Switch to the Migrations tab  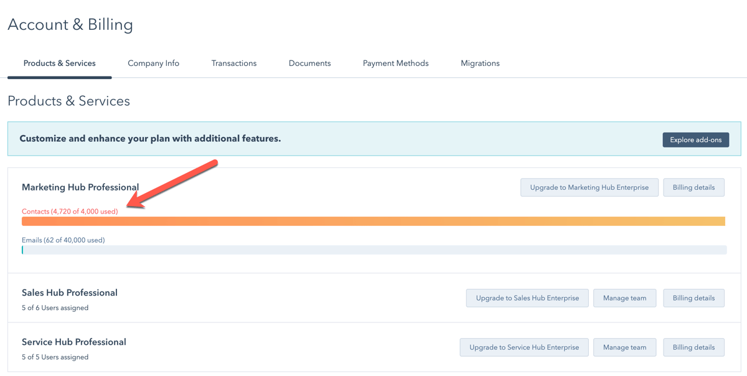(480, 63)
